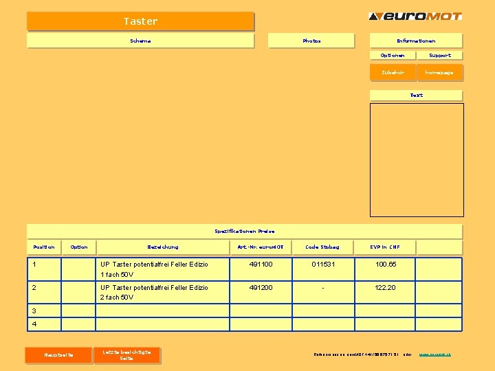Select position 4 cell

(44, 324)
